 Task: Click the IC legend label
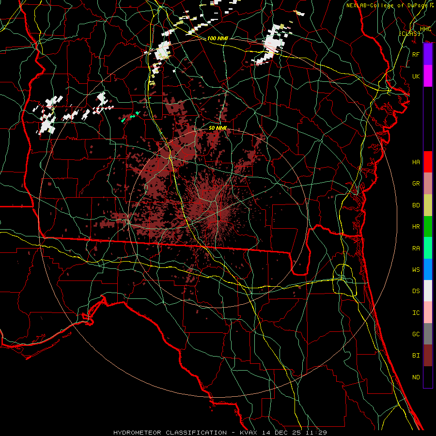[416, 313]
